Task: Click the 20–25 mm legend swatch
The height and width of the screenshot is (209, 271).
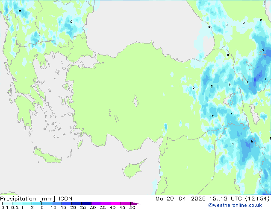Action: coord(77,203)
